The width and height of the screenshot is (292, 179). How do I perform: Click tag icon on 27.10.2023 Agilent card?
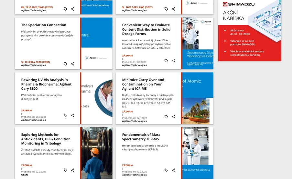[x=65, y=9]
